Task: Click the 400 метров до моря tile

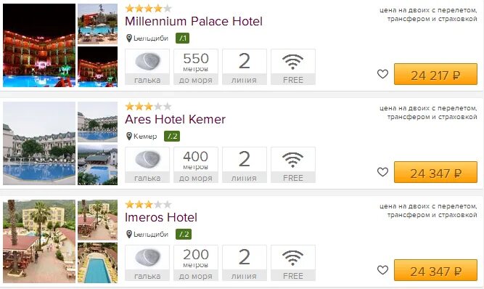Action: [196, 165]
